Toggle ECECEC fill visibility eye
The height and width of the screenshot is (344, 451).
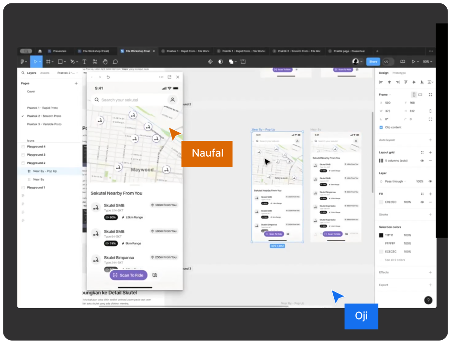pyautogui.click(x=422, y=202)
